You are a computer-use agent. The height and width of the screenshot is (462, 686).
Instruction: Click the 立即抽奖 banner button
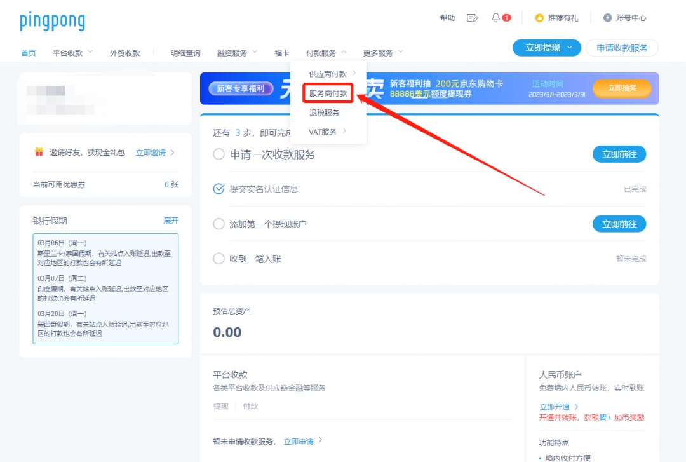point(622,88)
